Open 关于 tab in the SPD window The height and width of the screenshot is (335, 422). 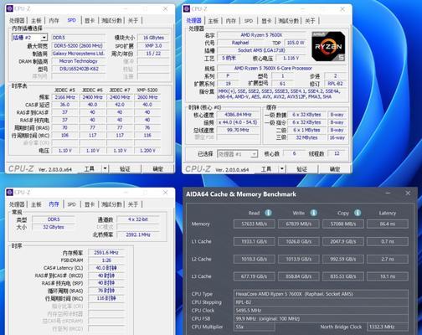coord(133,21)
